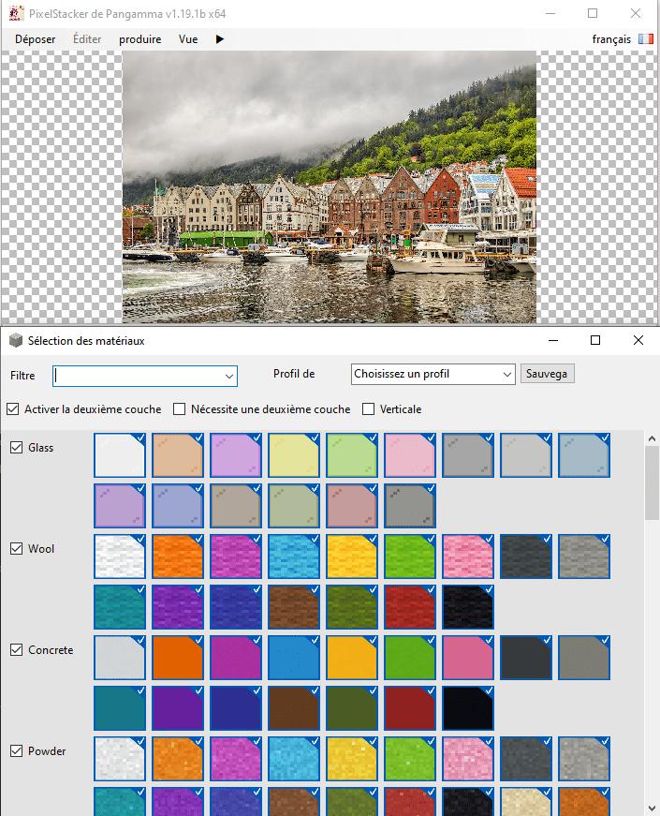This screenshot has height=816, width=660.
Task: Minimize the PixelStacker main window
Action: coord(550,13)
